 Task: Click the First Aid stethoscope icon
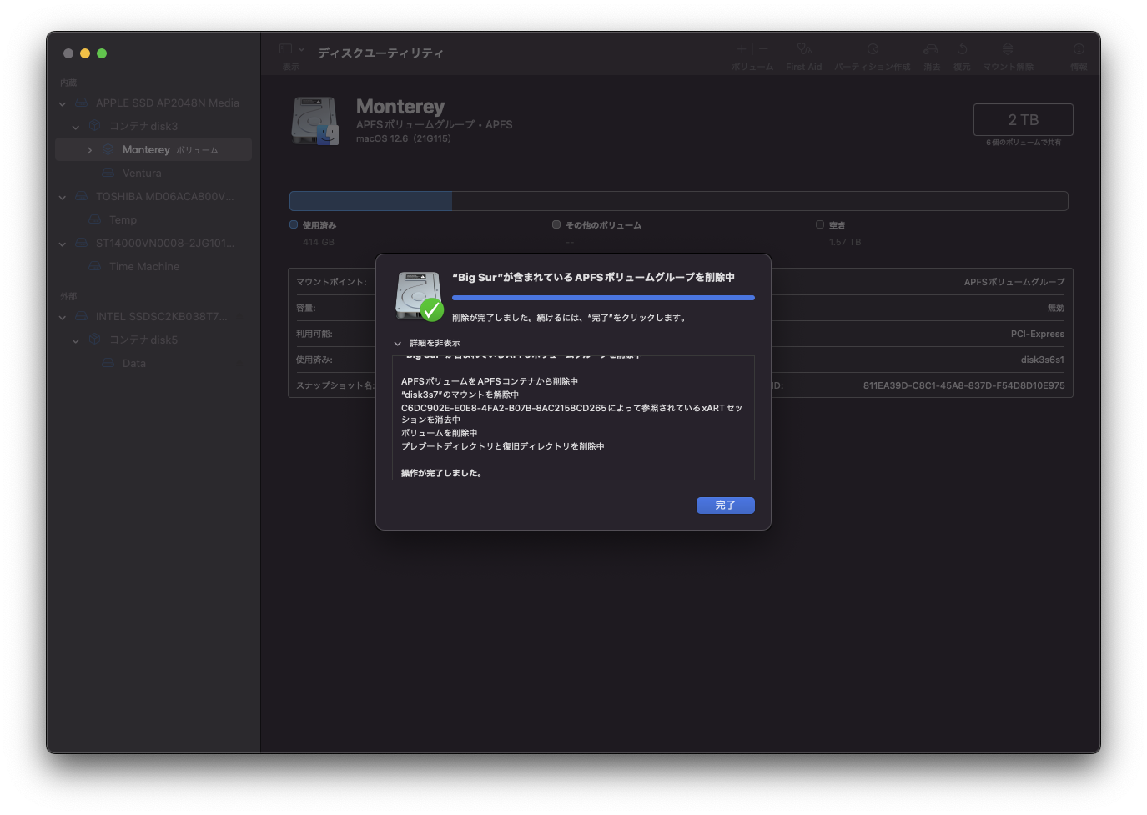804,49
